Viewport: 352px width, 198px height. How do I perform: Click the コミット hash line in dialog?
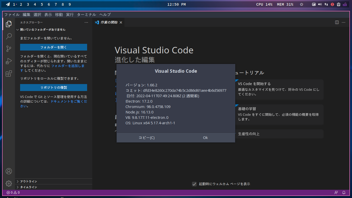[176, 90]
